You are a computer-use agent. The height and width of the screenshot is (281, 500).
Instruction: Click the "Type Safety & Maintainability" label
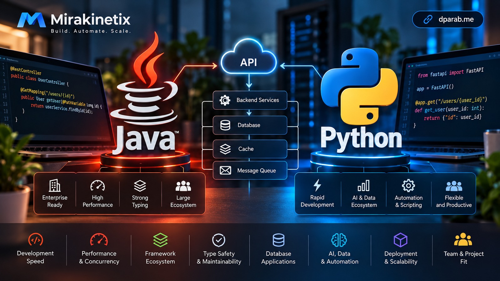tap(219, 258)
